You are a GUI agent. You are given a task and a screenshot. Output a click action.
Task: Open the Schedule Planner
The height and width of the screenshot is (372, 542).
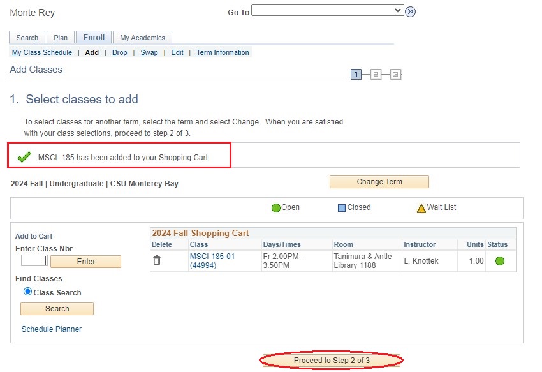coord(52,329)
